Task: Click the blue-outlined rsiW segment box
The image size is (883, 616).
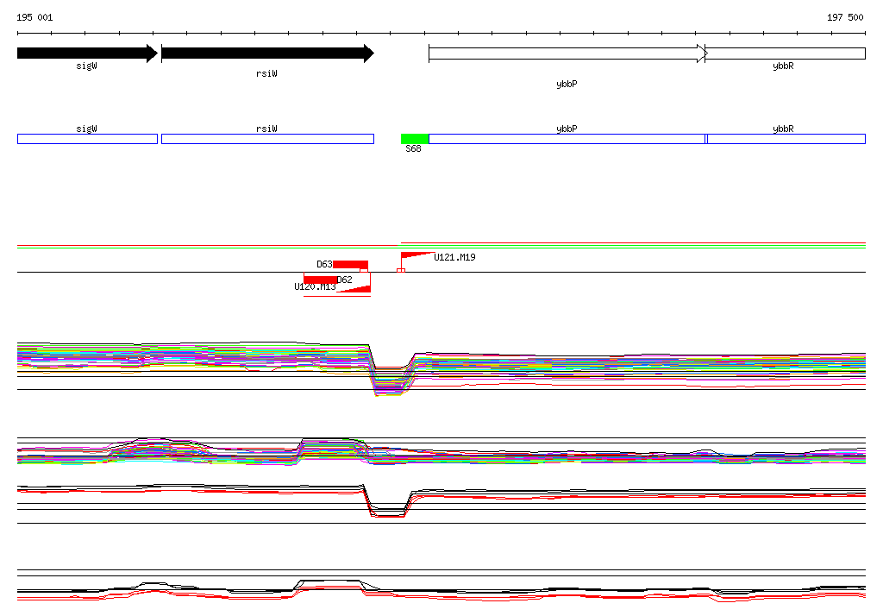Action: tap(267, 139)
